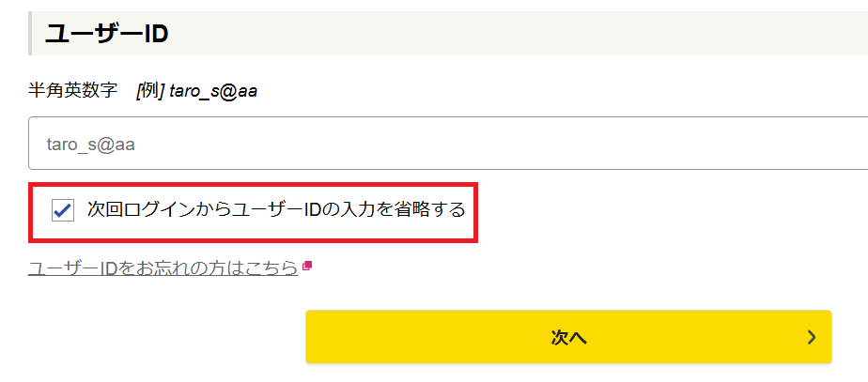Image resolution: width=868 pixels, height=382 pixels.
Task: Toggle 次回ログインからユーザーIDの入力を省略する label
Action: pyautogui.click(x=276, y=210)
